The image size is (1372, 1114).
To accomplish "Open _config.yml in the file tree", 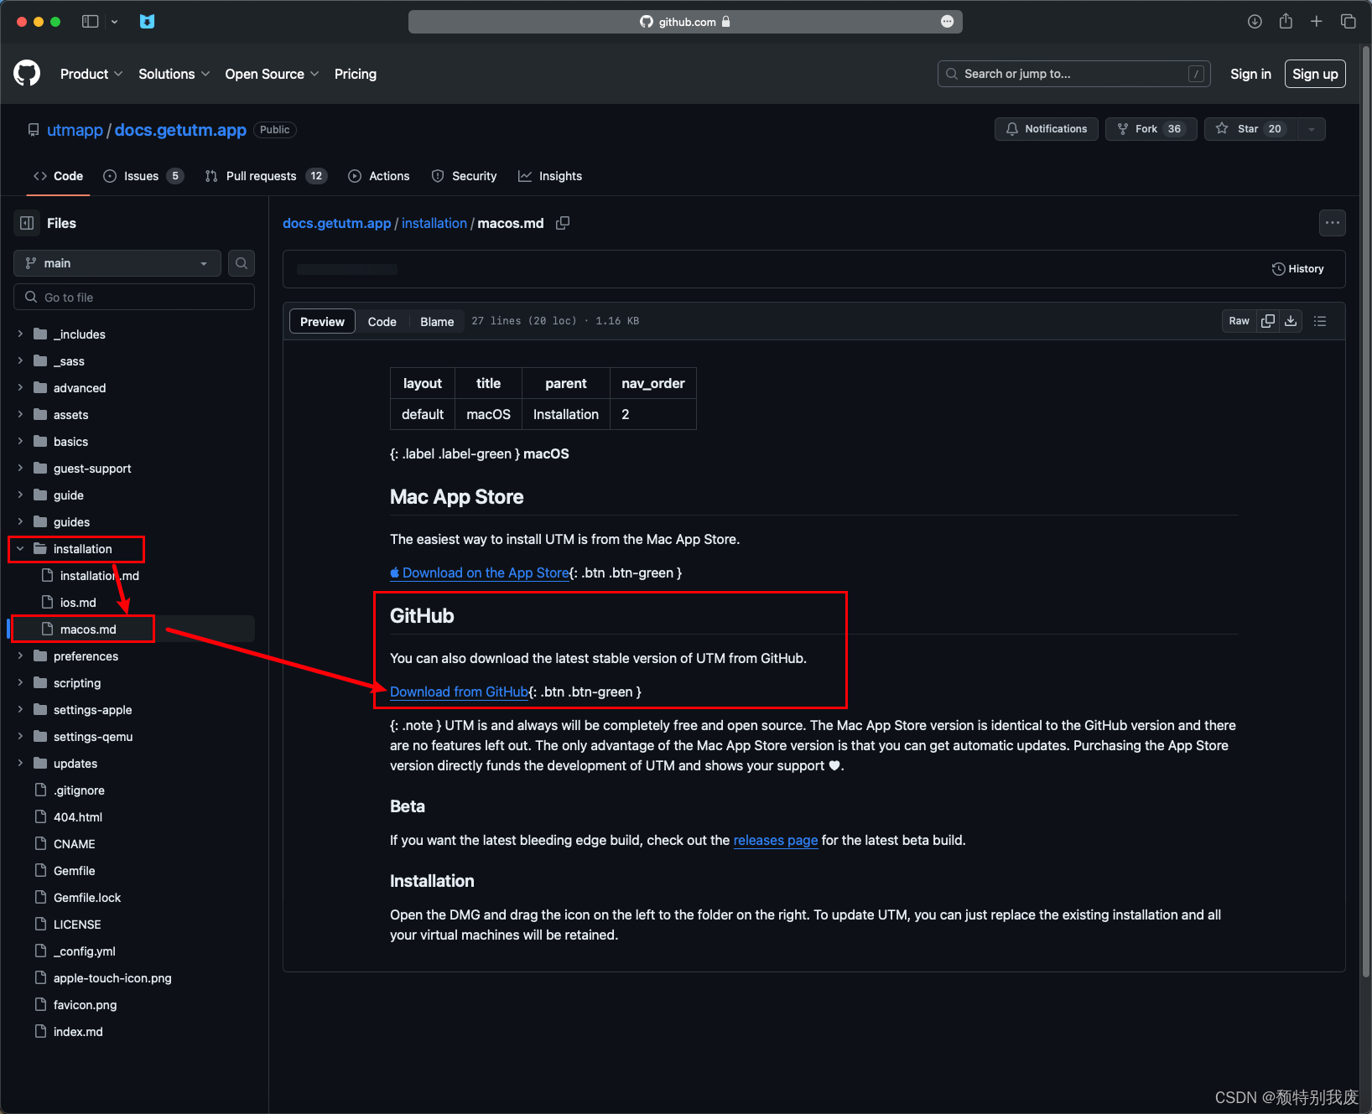I will [x=84, y=951].
